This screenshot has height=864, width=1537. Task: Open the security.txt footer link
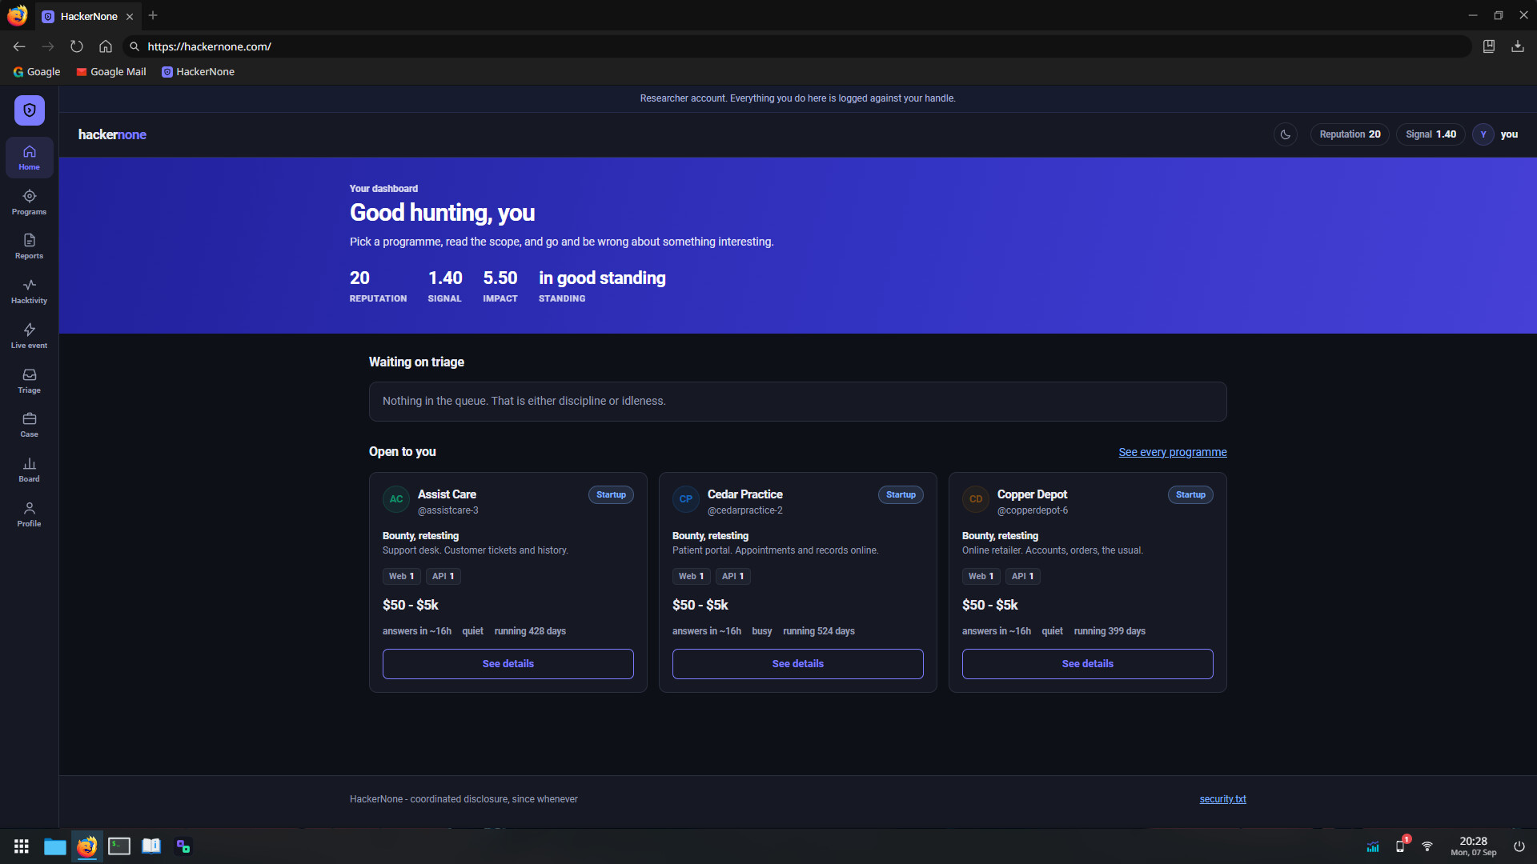1222,799
